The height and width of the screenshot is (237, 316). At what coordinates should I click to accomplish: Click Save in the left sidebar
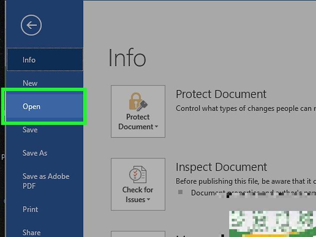(x=30, y=130)
